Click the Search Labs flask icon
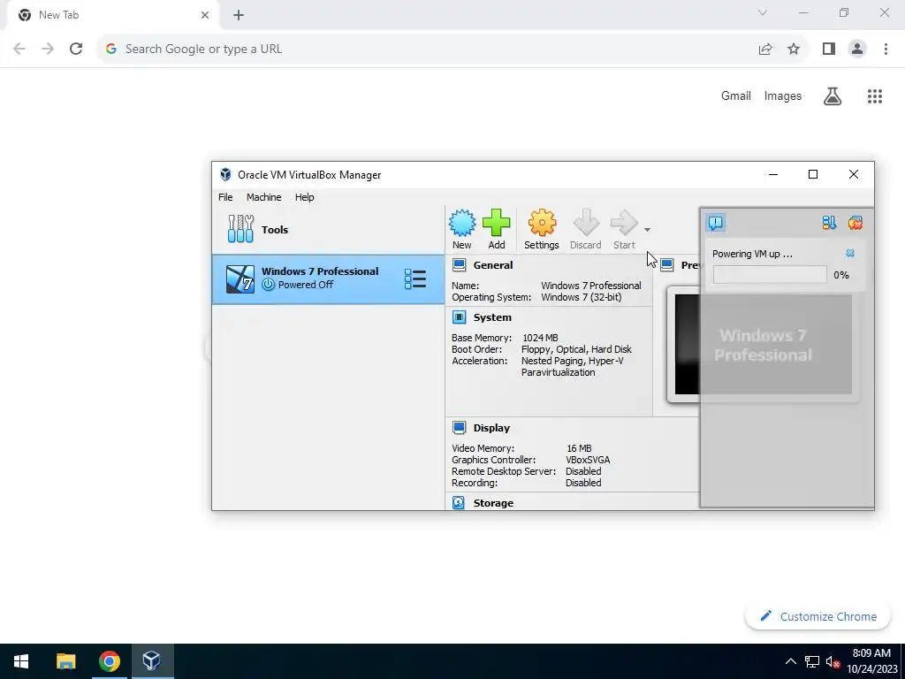 833,95
